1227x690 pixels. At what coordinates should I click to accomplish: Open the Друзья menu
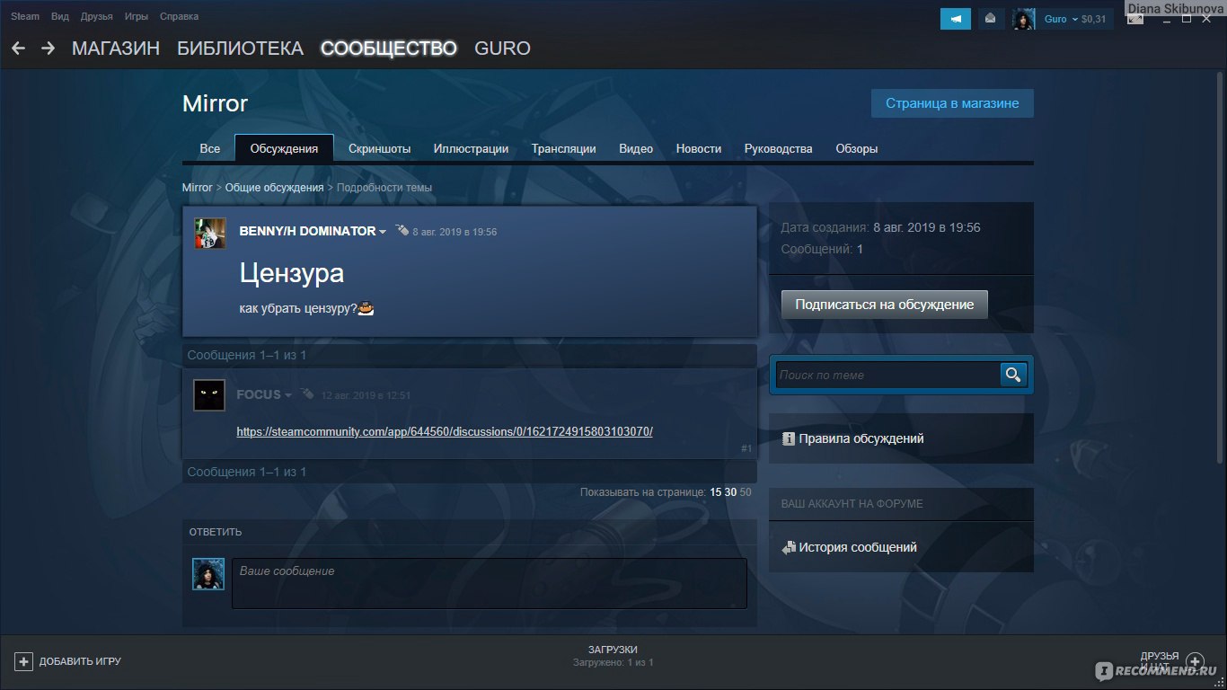(x=97, y=16)
